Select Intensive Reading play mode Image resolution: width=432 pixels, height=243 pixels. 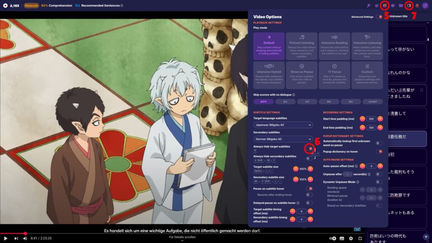335,46
